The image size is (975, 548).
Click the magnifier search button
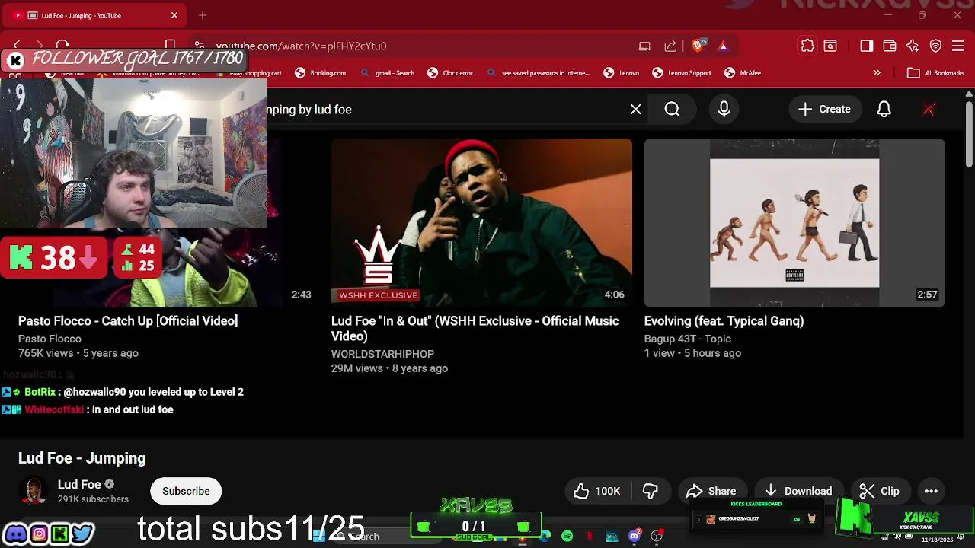click(673, 110)
